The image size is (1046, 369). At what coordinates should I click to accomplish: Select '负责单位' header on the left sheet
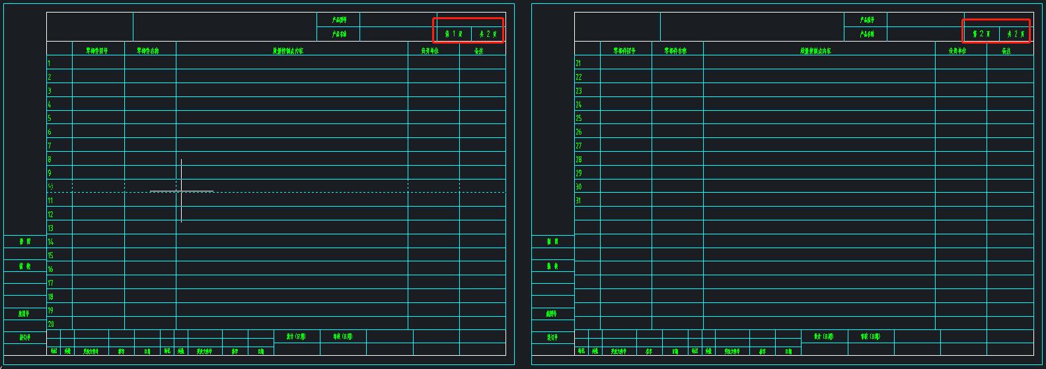click(x=430, y=51)
